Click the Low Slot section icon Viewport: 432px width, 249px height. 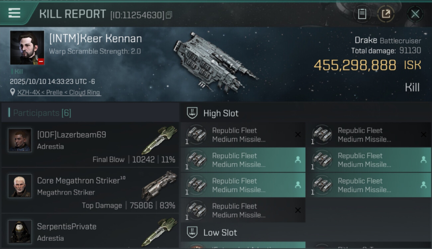click(x=192, y=232)
